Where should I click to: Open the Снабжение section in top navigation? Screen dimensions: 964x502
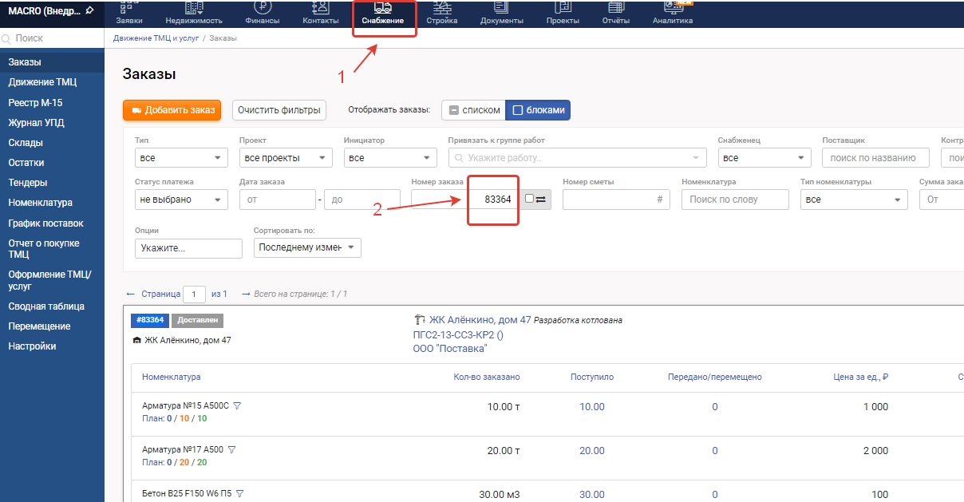tap(383, 14)
